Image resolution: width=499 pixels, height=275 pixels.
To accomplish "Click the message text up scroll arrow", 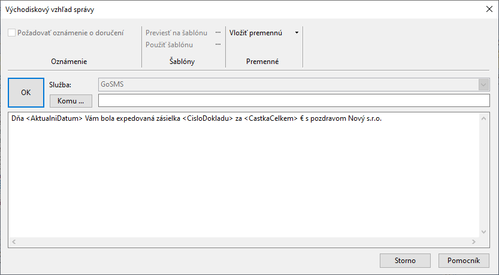I will click(484, 118).
